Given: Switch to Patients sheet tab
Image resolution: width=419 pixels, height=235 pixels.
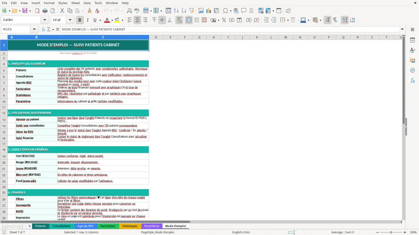Looking at the screenshot, I should pos(40,226).
